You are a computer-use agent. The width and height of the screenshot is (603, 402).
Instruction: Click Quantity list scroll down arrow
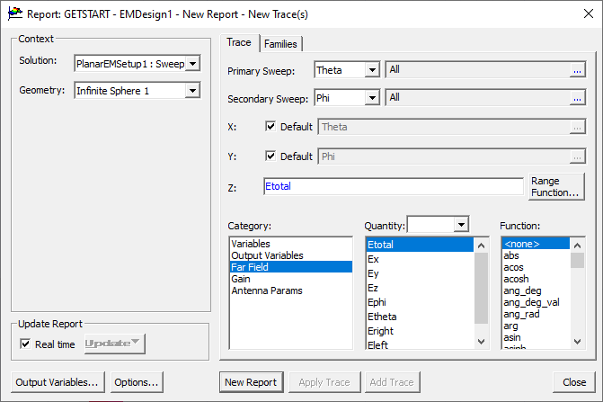[481, 341]
